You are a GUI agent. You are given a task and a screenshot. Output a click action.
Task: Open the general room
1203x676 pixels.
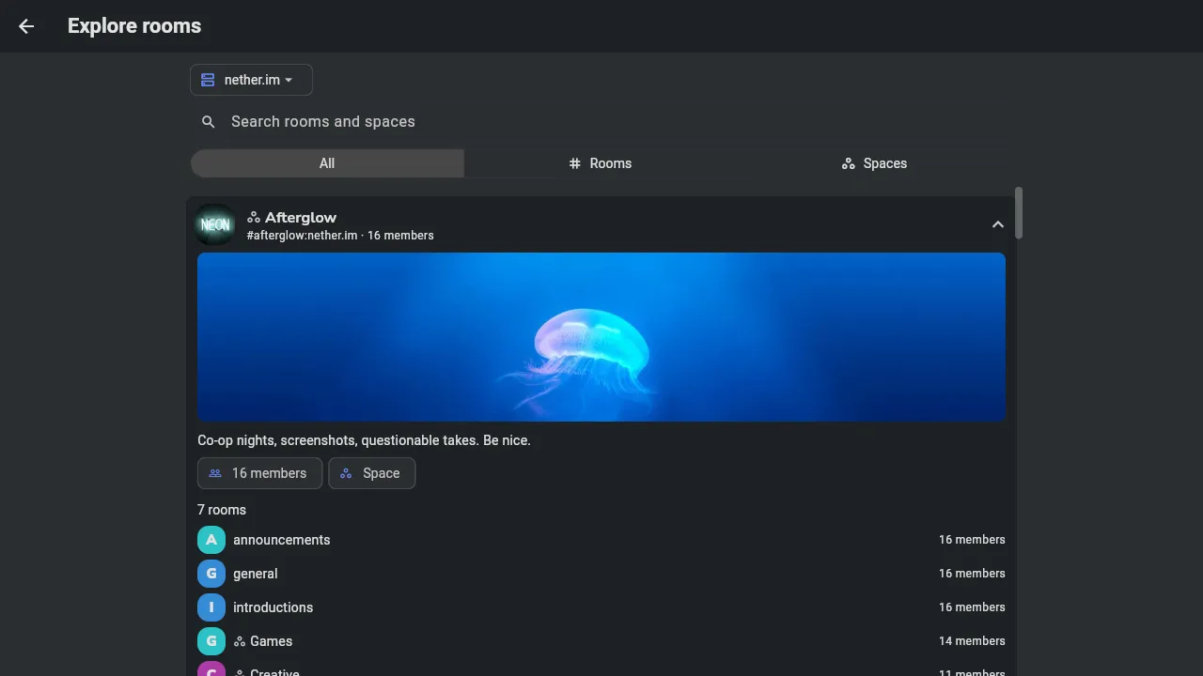[601, 574]
